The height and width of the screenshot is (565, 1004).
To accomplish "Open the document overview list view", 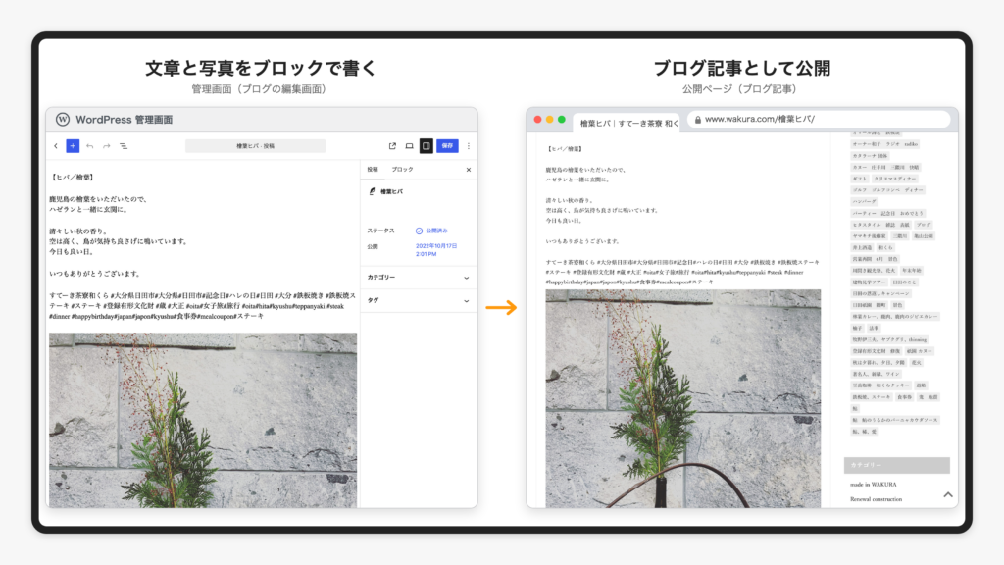I will (x=124, y=146).
